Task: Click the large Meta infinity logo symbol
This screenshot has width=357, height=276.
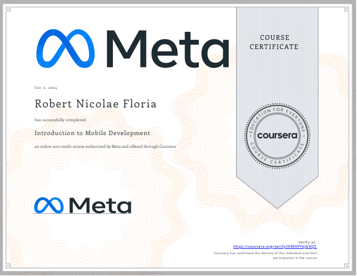Action: click(x=66, y=48)
